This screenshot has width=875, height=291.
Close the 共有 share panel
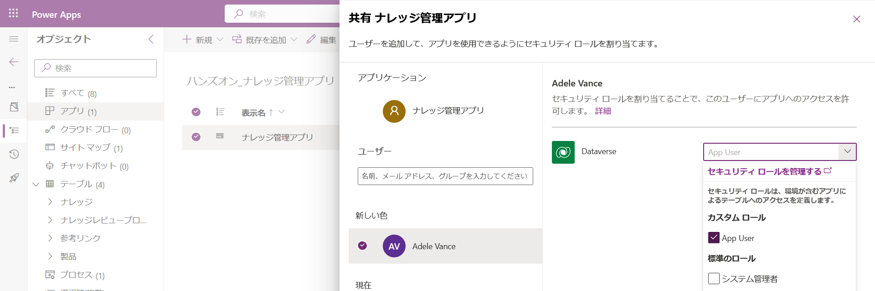857,19
